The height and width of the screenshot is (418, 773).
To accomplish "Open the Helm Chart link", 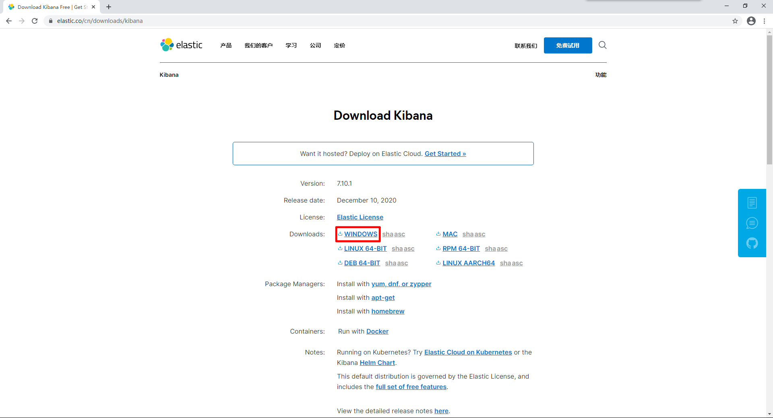I will pyautogui.click(x=377, y=363).
